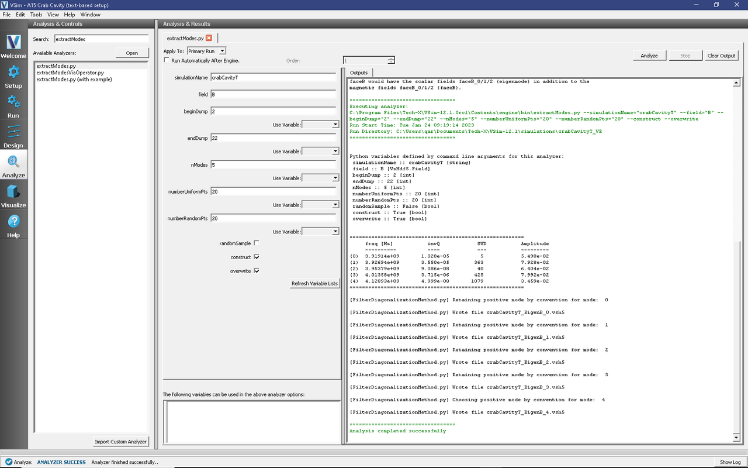
Task: Click the status checkmark icon in status bar
Action: (8, 462)
